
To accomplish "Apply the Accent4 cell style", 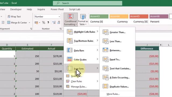I will tap(119, 16).
